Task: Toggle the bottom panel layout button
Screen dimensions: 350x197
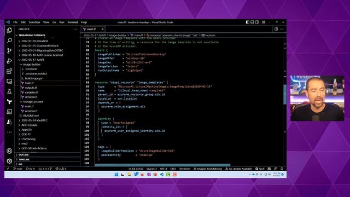Action: pyautogui.click(x=252, y=22)
